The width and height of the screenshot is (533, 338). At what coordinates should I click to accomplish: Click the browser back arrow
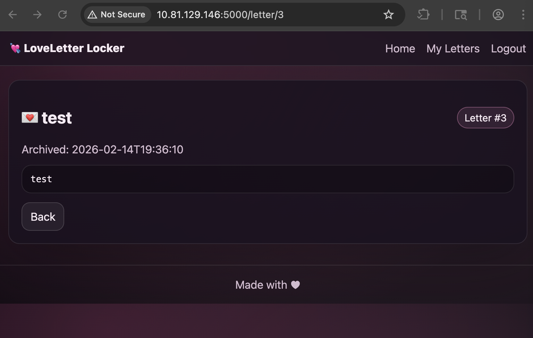click(13, 15)
